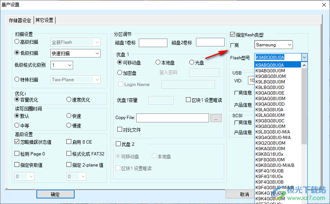
Task: Select 低级扫描 radio button
Action: click(17, 53)
